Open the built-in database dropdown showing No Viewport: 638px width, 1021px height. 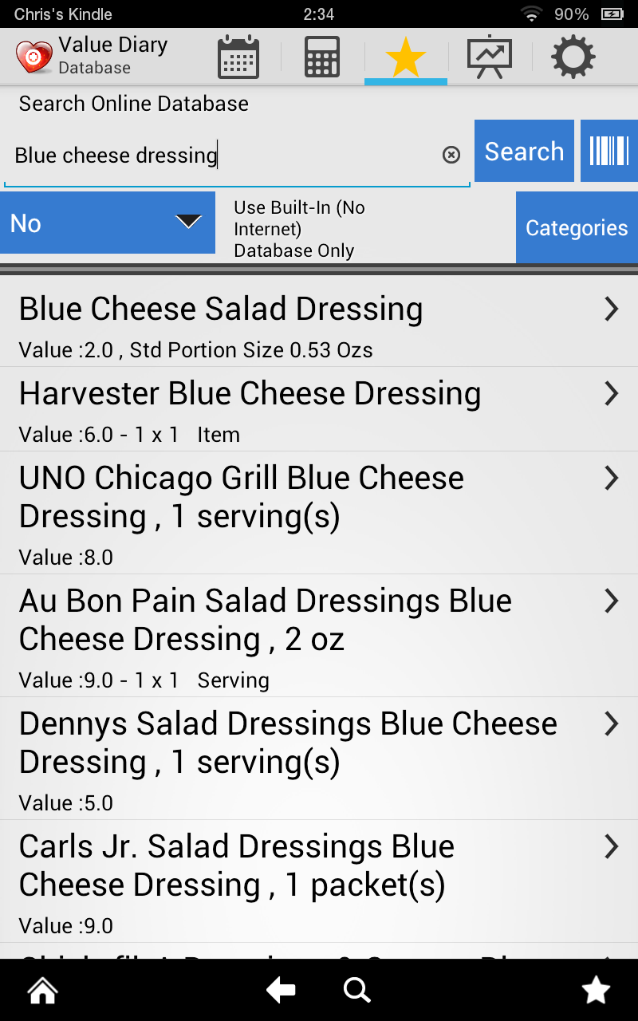[108, 223]
